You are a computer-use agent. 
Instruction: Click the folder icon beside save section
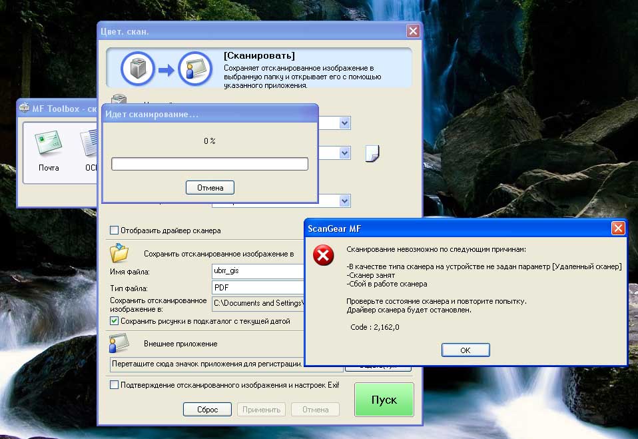[119, 252]
